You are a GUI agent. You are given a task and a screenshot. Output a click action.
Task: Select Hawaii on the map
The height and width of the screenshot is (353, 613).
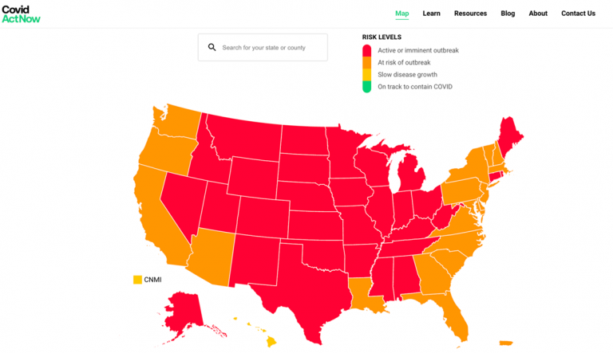tap(271, 341)
